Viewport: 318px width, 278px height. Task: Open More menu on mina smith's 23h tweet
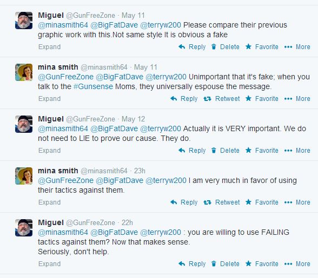297,202
